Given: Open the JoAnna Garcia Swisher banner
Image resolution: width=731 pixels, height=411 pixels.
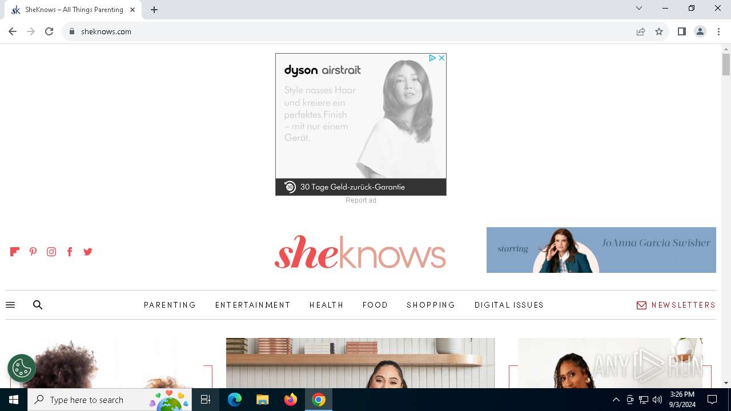Looking at the screenshot, I should pos(601,250).
